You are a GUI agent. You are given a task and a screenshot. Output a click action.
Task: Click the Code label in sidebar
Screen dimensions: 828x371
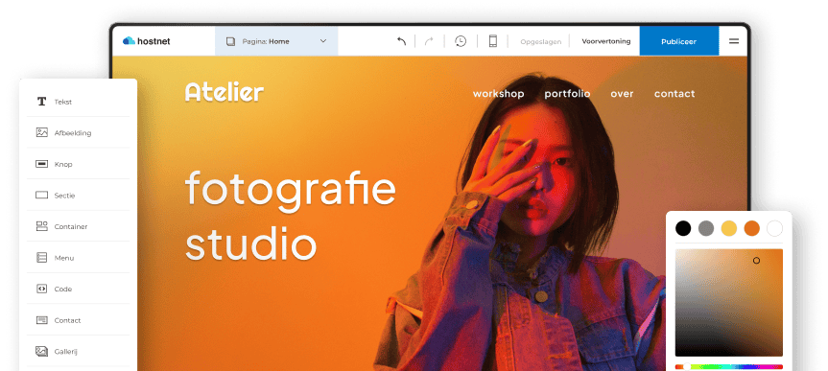[62, 290]
